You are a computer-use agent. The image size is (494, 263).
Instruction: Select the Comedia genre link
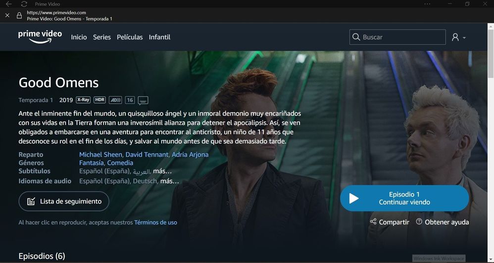tap(120, 163)
